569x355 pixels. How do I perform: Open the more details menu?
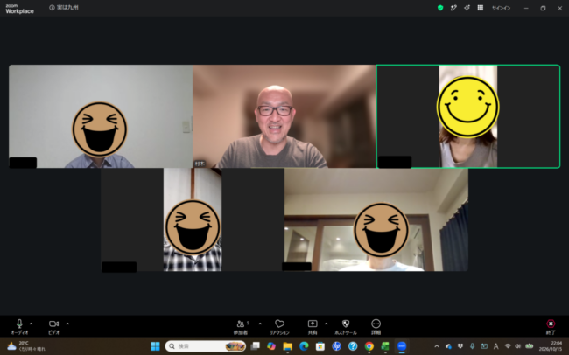click(376, 327)
